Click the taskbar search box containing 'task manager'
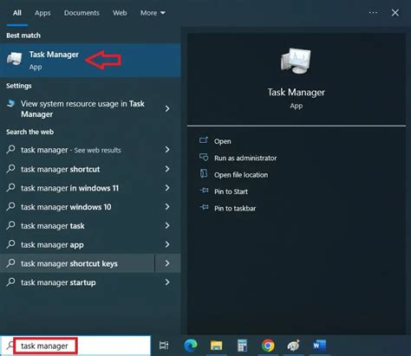Screen dimensions: 411x356 [x=75, y=346]
